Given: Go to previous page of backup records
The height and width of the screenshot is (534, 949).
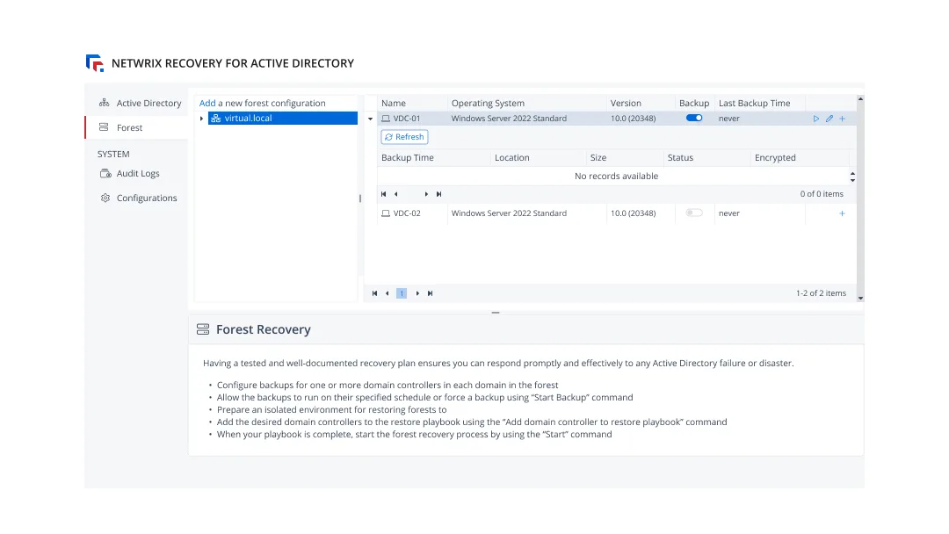Looking at the screenshot, I should 395,194.
